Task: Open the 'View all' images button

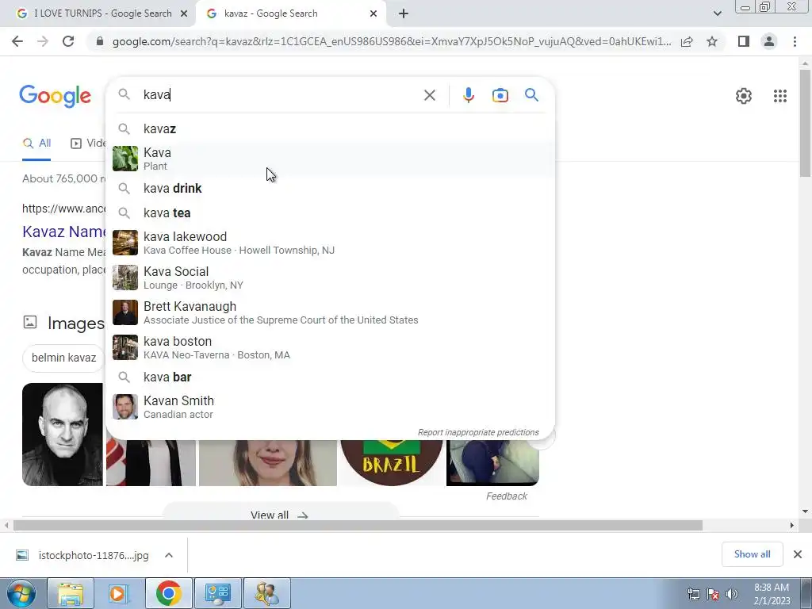Action: (280, 514)
